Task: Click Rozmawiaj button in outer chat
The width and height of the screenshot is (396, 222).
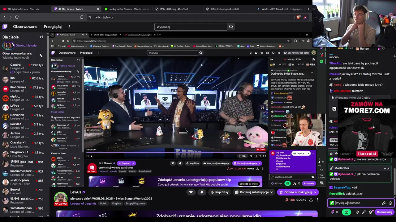Action: [384, 212]
